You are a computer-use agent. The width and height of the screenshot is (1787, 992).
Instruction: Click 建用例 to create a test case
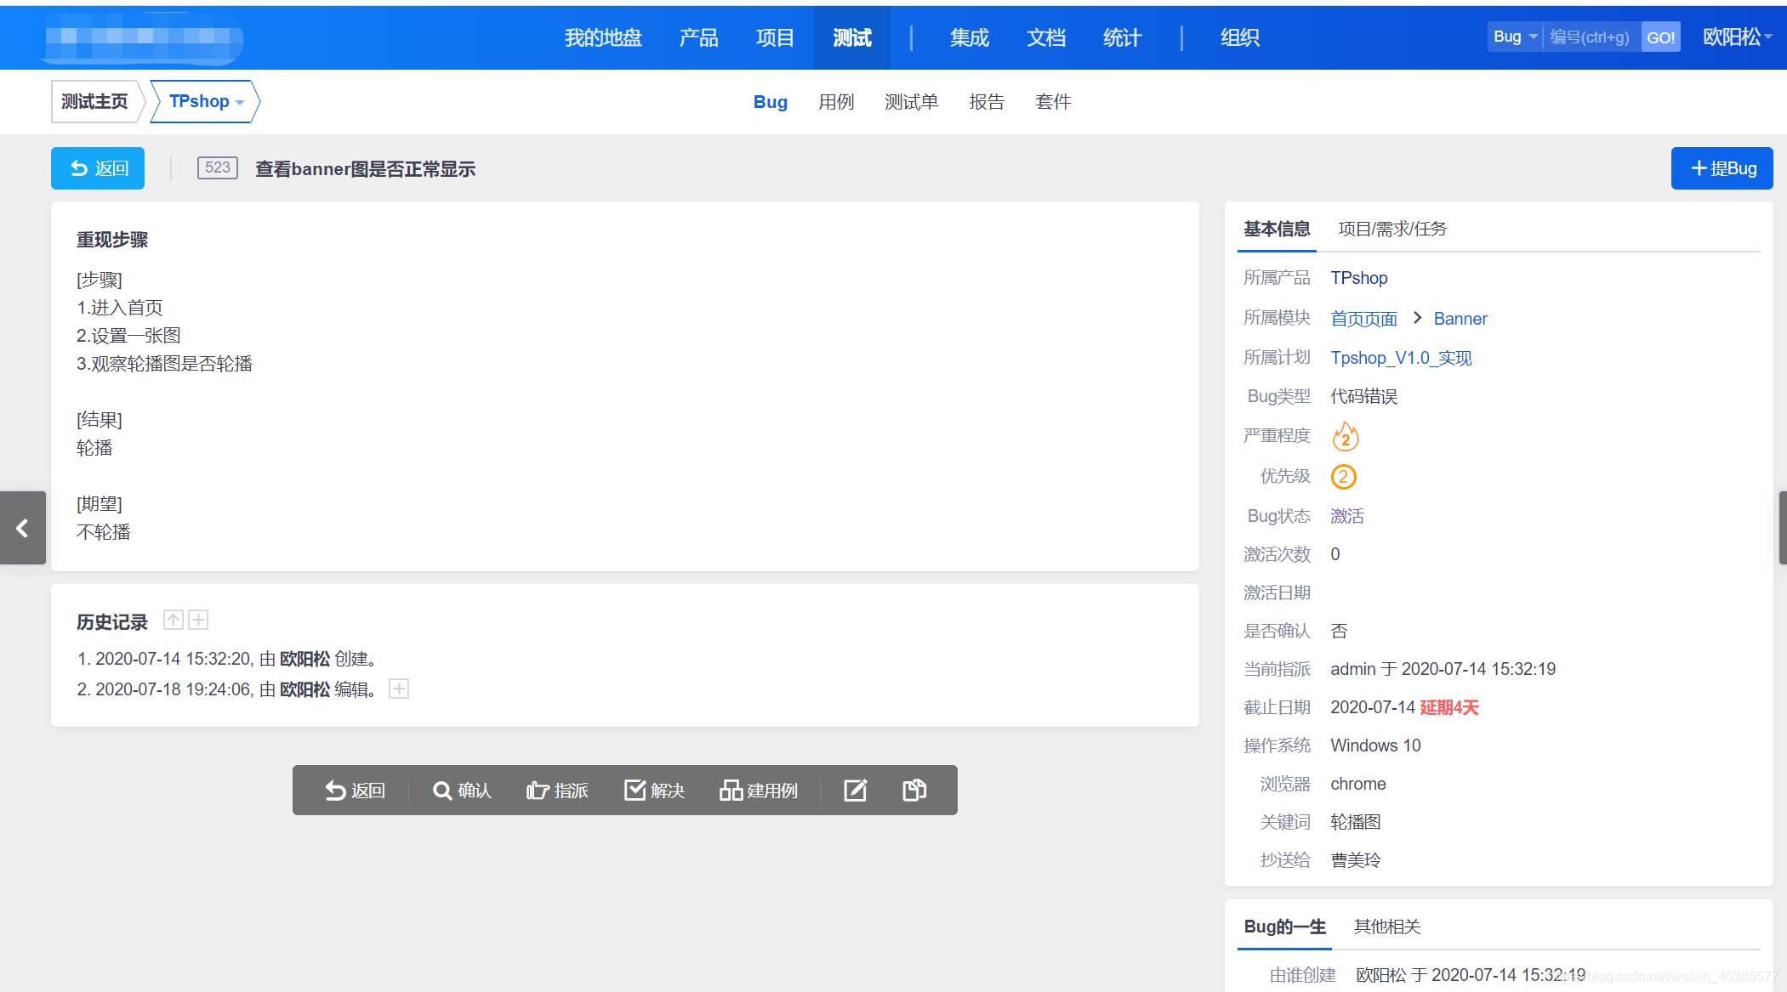coord(759,791)
